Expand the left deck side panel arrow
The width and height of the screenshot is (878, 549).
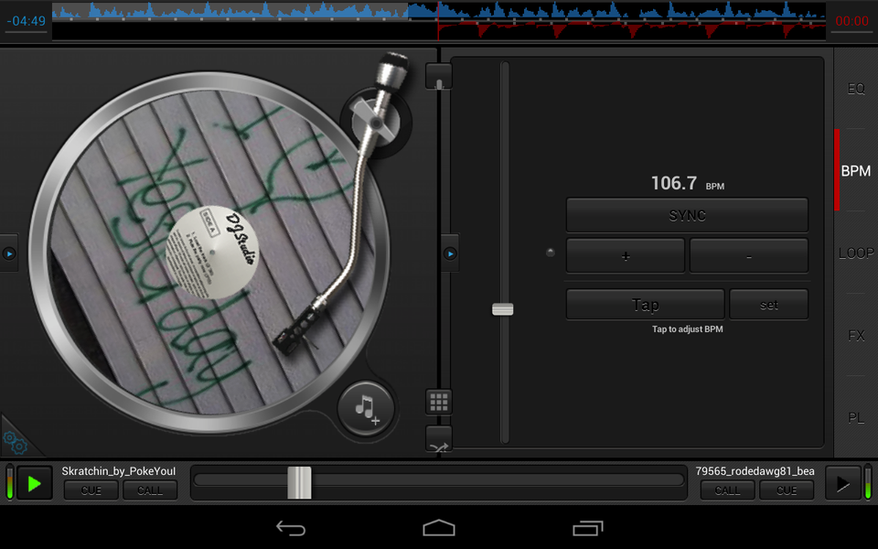coord(8,253)
